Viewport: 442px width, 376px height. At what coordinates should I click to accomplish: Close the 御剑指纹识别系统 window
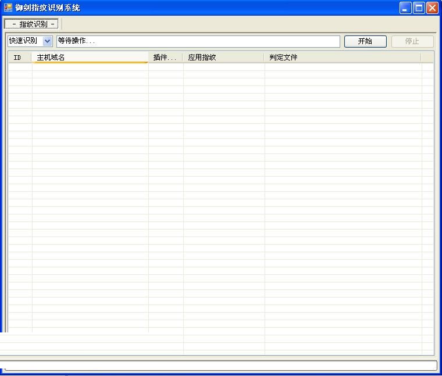tap(432, 8)
